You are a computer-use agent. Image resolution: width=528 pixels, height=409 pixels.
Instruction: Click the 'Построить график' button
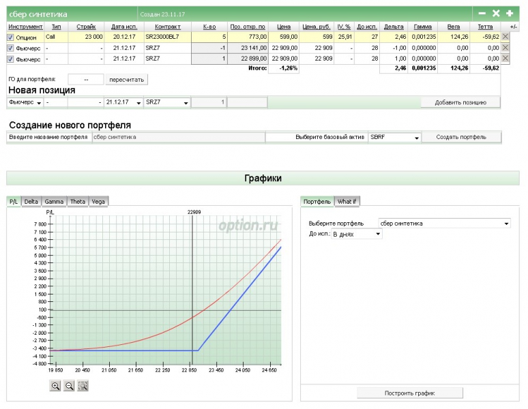coord(410,393)
